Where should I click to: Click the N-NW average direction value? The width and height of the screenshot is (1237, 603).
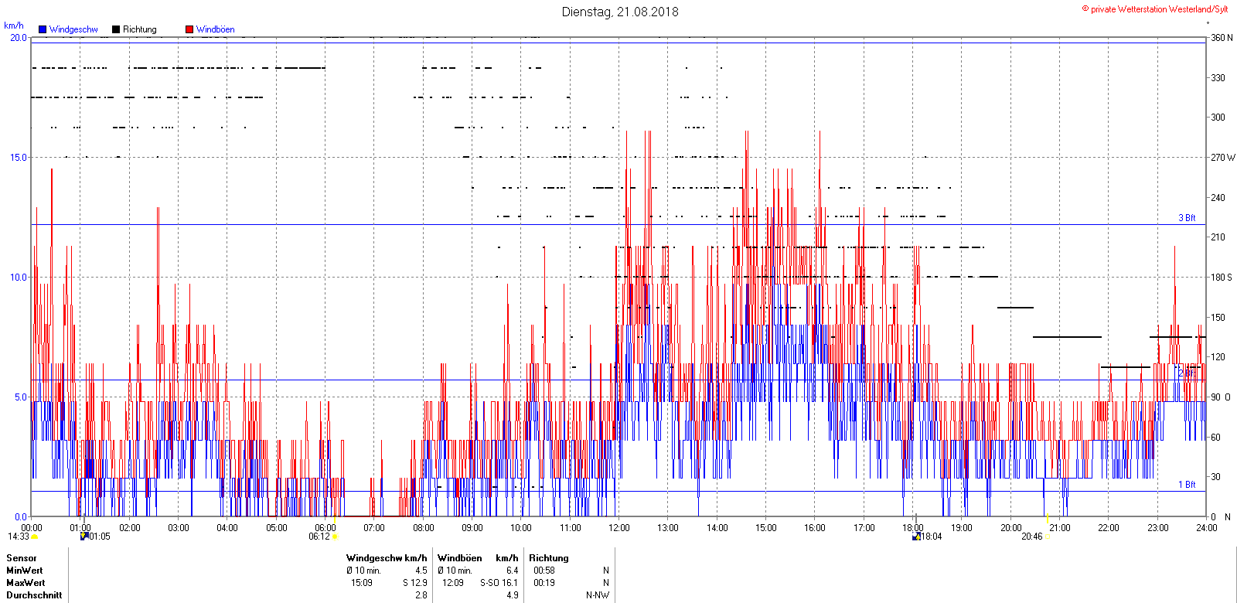pyautogui.click(x=598, y=595)
